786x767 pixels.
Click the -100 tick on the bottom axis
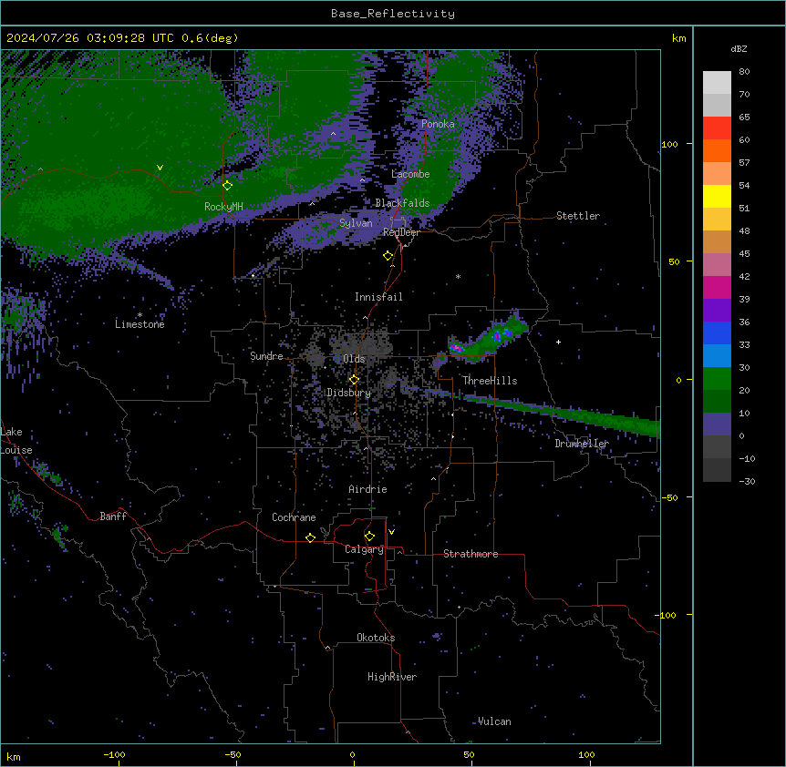pyautogui.click(x=114, y=754)
